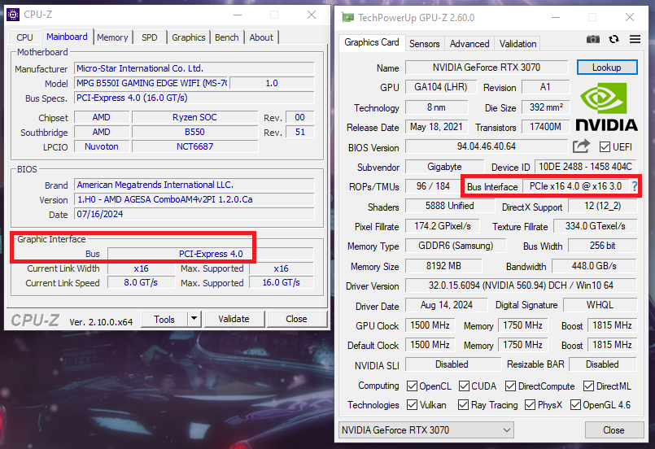655x449 pixels.
Task: Click the Bus Interface question mark
Action: tap(635, 186)
